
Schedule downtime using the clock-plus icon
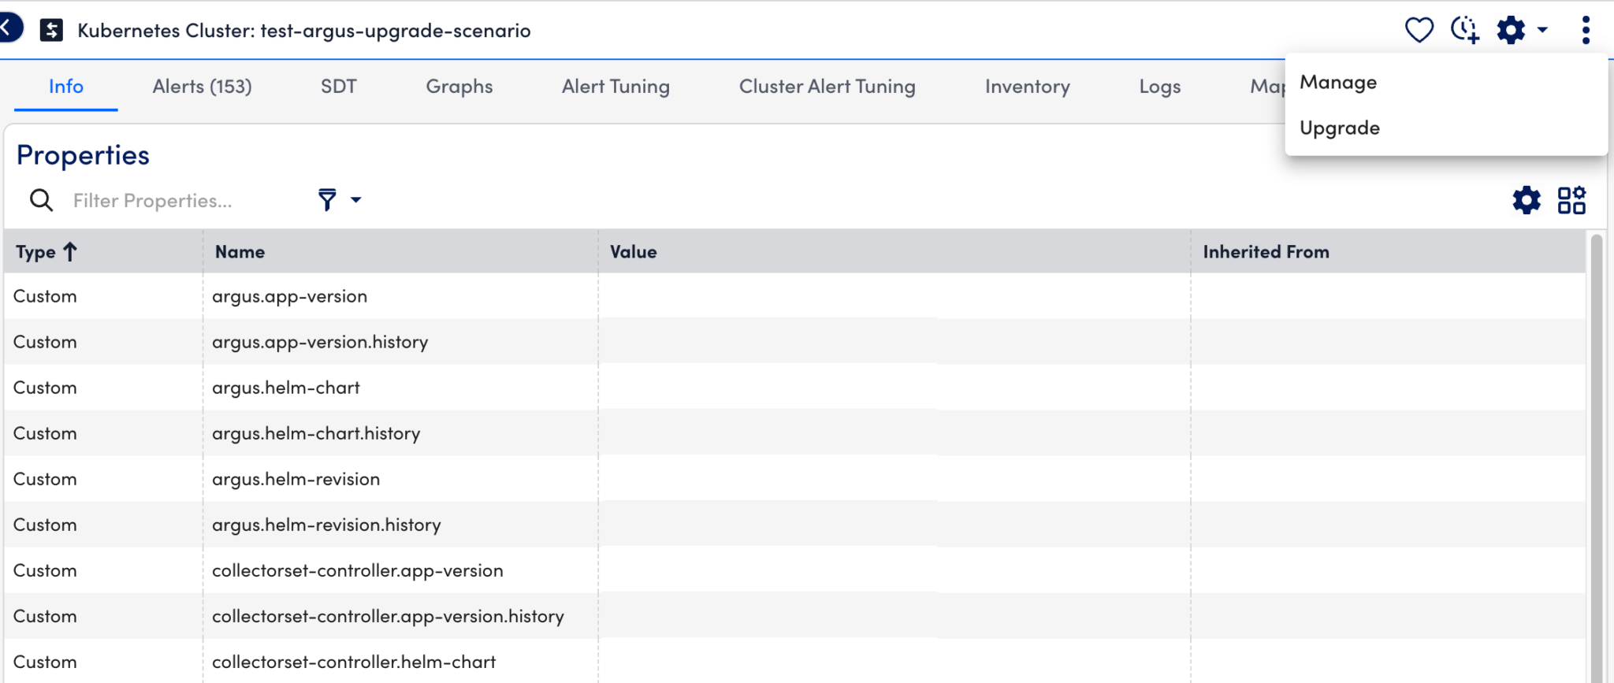tap(1464, 31)
